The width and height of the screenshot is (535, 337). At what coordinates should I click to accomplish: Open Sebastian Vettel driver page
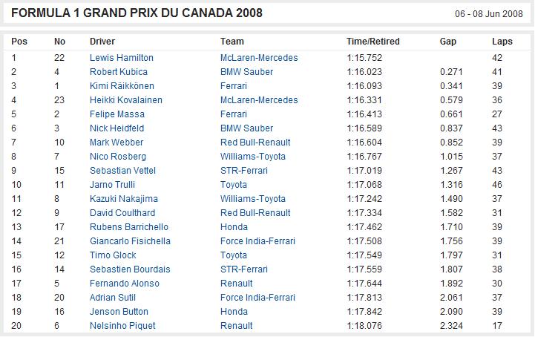pos(122,171)
